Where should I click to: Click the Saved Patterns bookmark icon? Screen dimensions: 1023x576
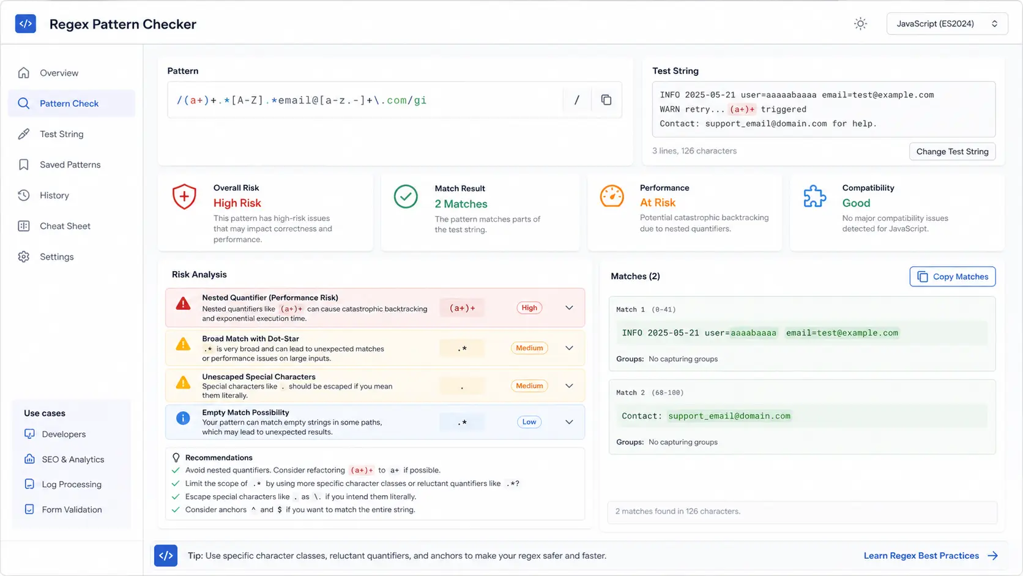24,165
